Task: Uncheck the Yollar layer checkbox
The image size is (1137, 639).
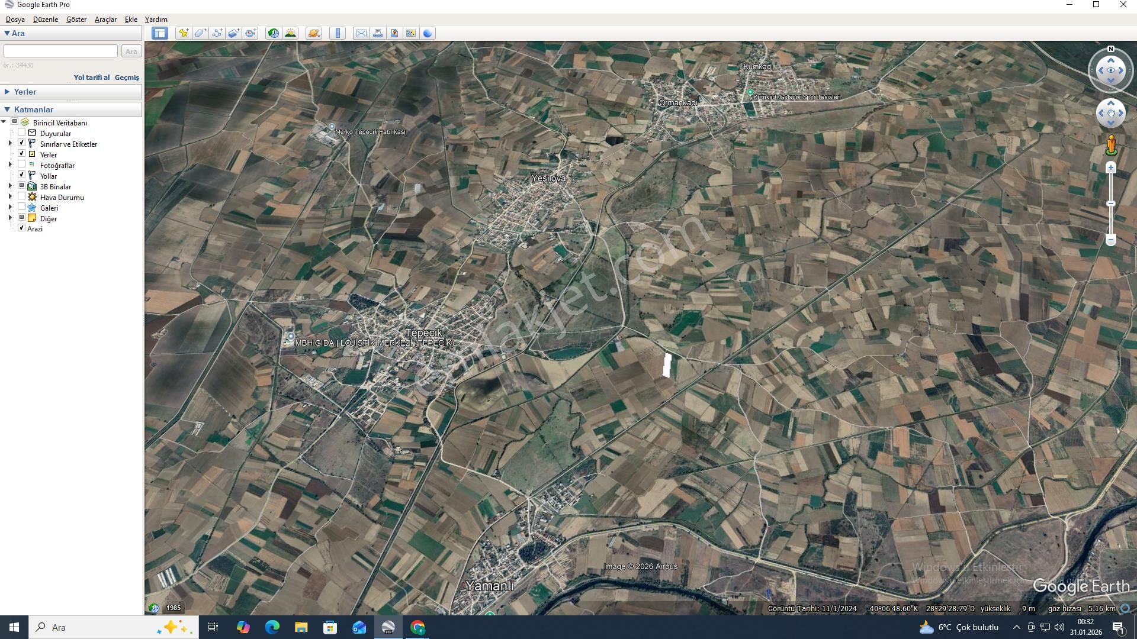Action: point(22,175)
